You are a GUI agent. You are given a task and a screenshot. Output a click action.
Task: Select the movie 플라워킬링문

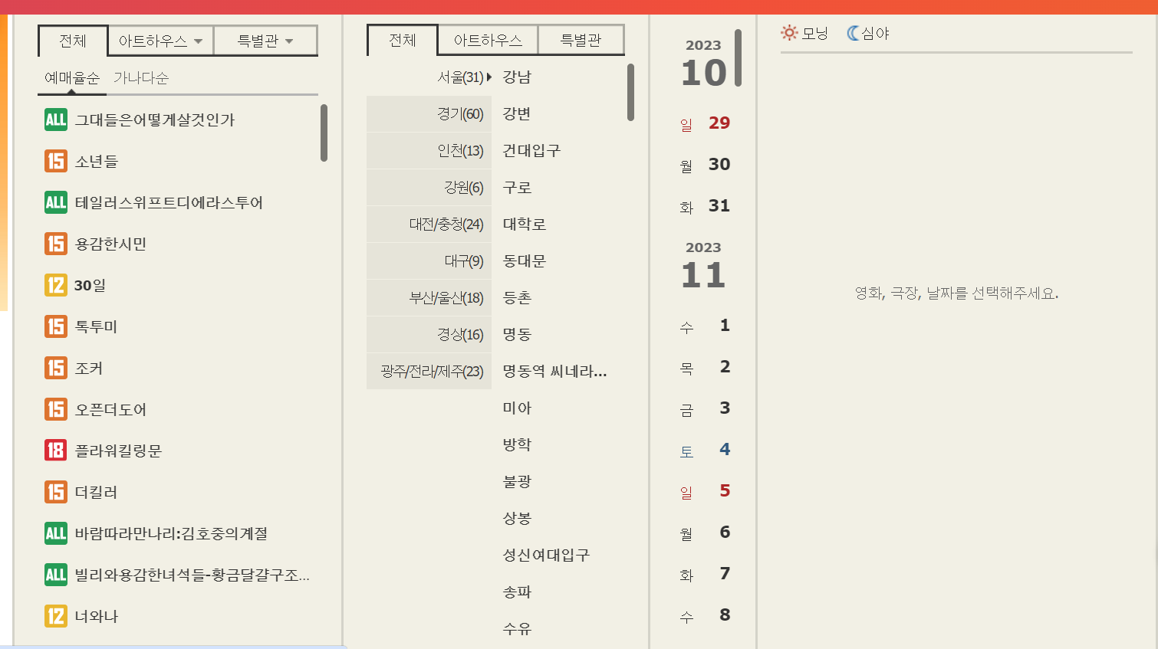click(x=118, y=451)
